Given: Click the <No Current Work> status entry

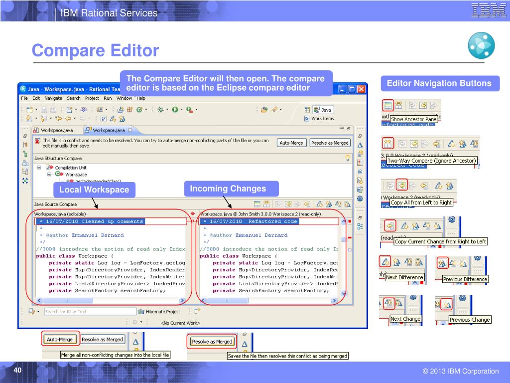Looking at the screenshot, I should click(180, 323).
